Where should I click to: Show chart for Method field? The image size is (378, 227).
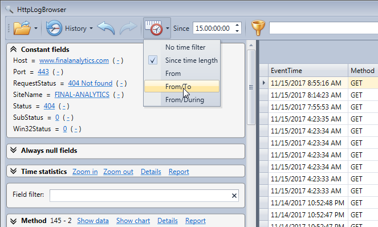133,221
